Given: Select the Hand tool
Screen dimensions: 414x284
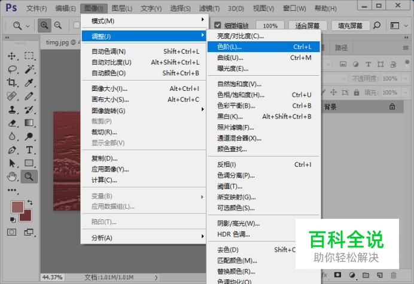Looking at the screenshot, I should tap(12, 176).
